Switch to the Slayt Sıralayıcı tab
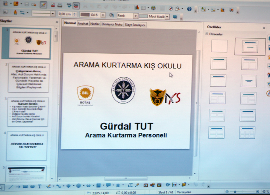Image resolution: width=270 pixels, height=195 pixels. coord(135,25)
